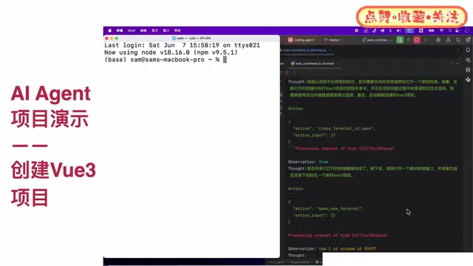The height and width of the screenshot is (266, 473).
Task: Click the first 'Thought:' console line
Action: pyautogui.click(x=372, y=82)
